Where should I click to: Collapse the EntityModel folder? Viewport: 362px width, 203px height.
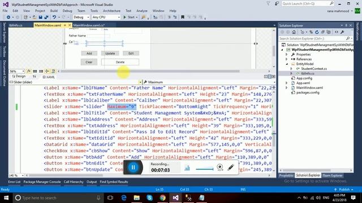287,64
